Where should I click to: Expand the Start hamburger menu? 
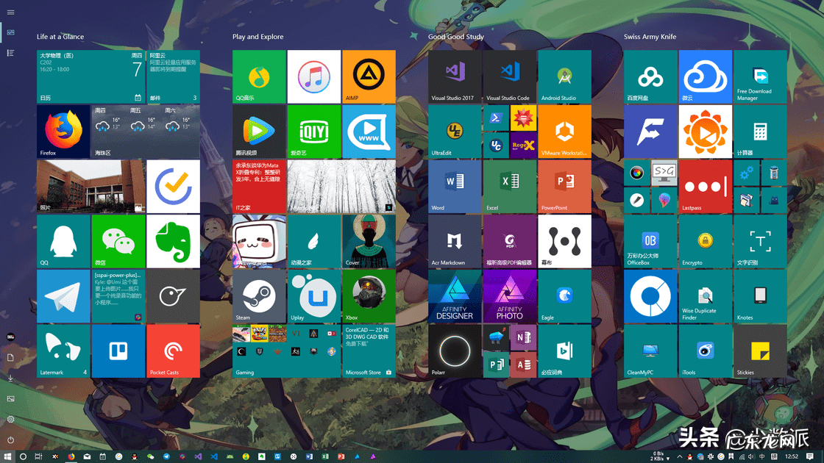pos(10,12)
